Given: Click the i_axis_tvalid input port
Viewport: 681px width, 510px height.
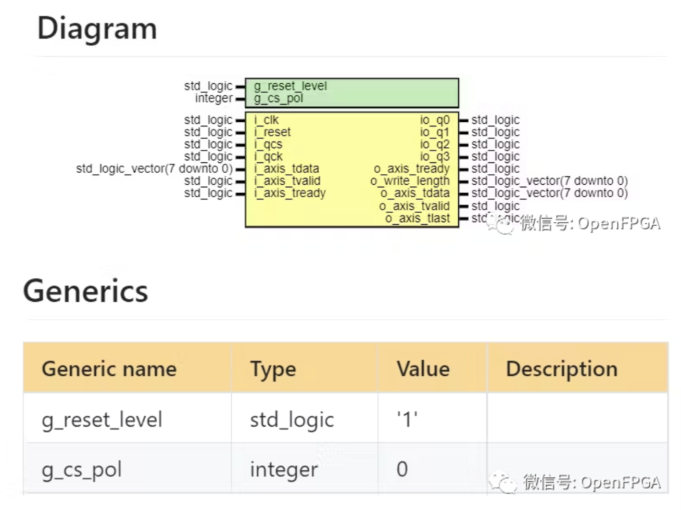Looking at the screenshot, I should point(287,181).
